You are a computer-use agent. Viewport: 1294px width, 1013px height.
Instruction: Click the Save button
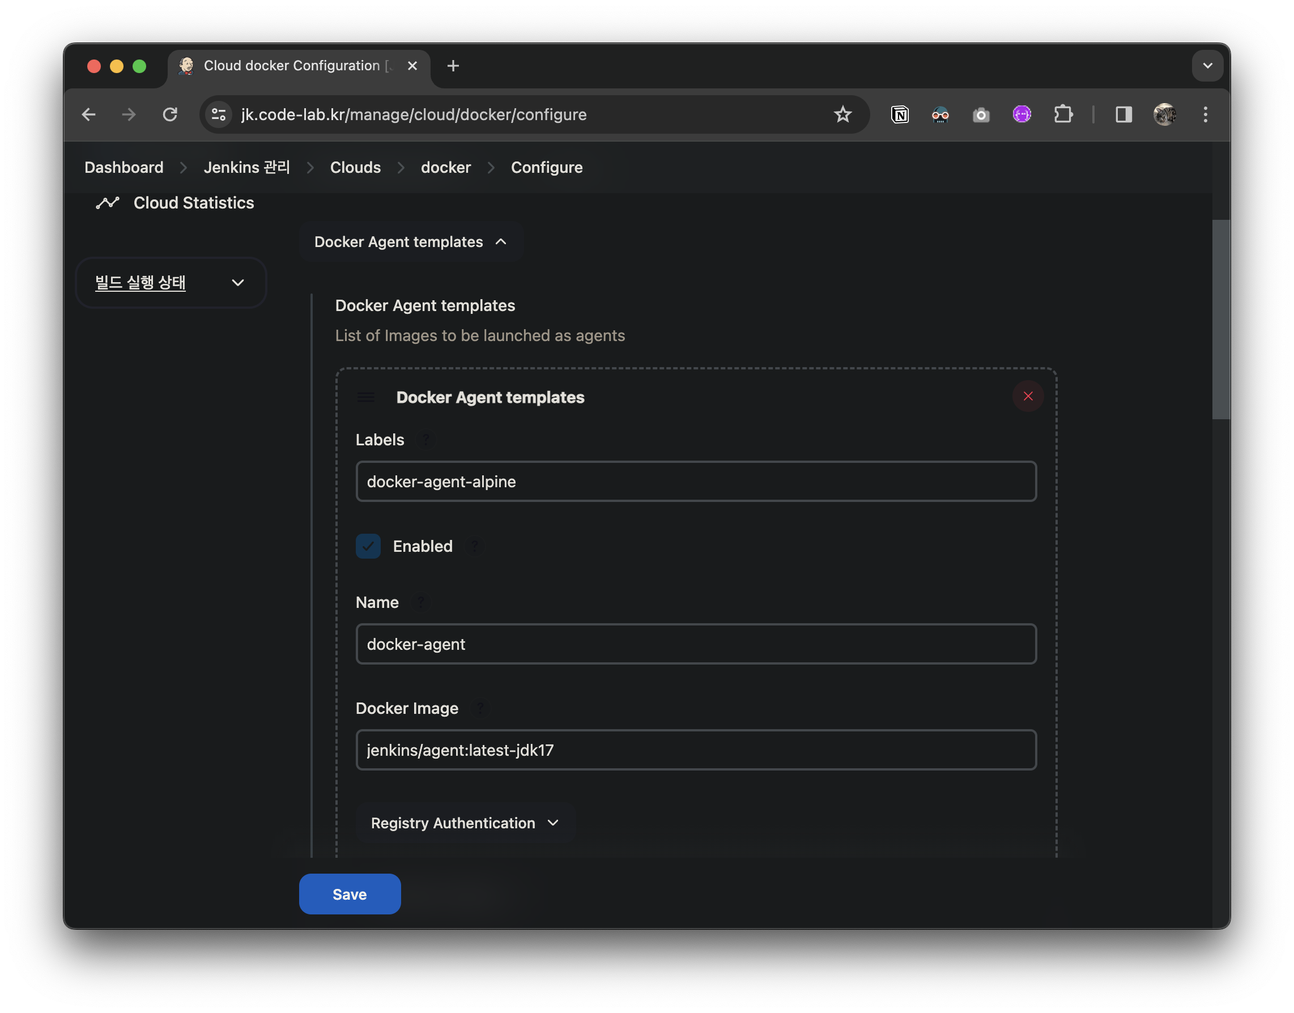point(350,894)
